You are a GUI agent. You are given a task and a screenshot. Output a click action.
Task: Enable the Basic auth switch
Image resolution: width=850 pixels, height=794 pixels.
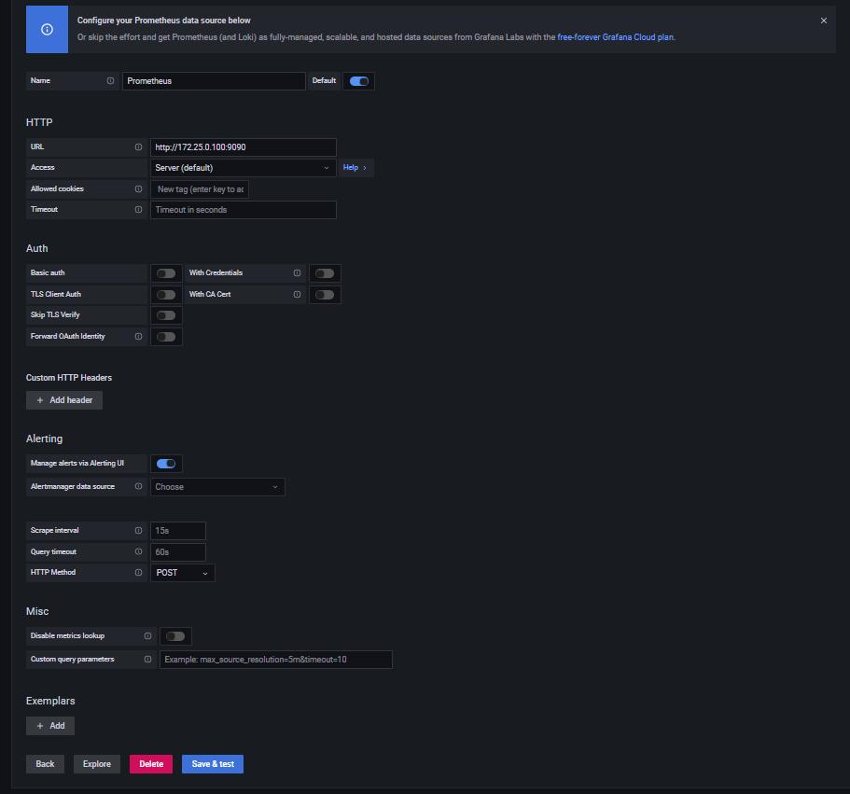[166, 273]
